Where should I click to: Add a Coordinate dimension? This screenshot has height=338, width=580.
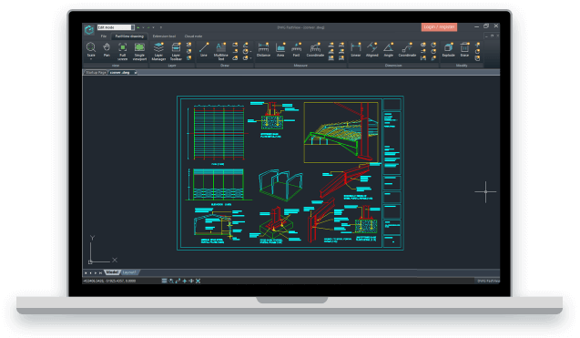tap(407, 50)
